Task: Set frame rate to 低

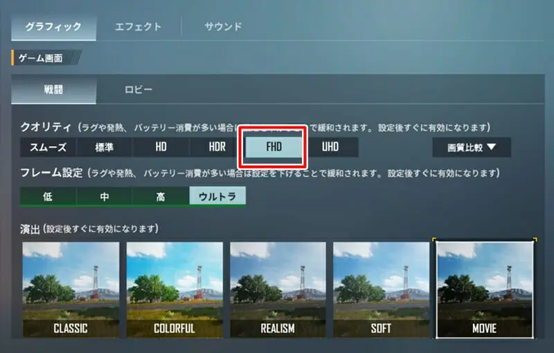Action: [x=48, y=196]
